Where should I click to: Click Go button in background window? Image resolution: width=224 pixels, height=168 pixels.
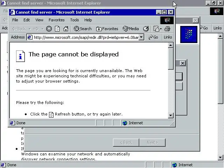[x=204, y=28]
